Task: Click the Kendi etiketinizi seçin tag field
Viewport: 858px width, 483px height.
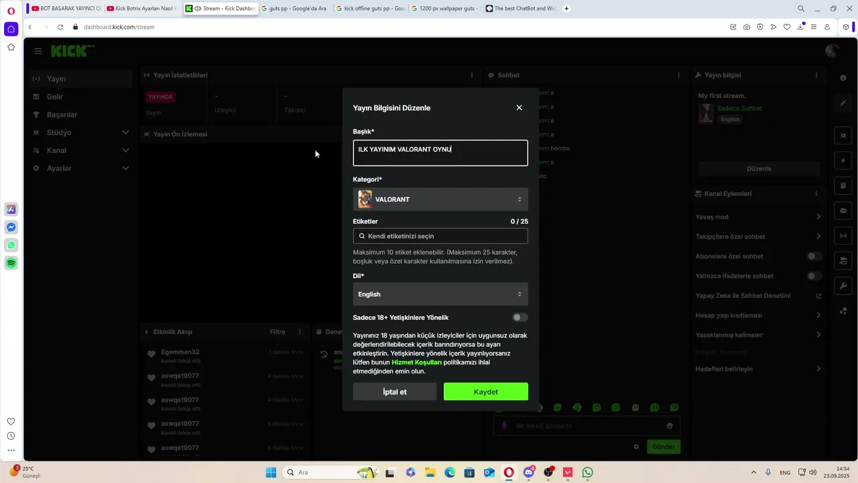Action: pos(440,236)
